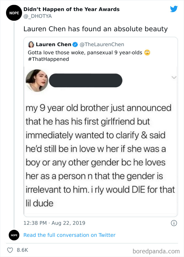The image size is (184, 257).
Task: Click the @TheLaurenChen handle
Action: (102, 45)
